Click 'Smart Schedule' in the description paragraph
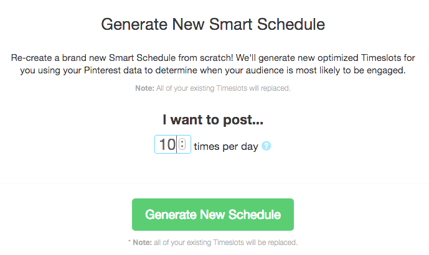The height and width of the screenshot is (255, 429). (142, 58)
